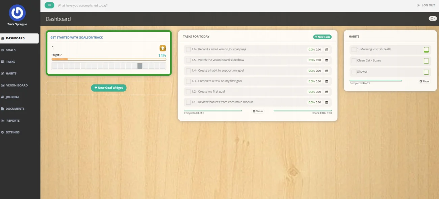The height and width of the screenshot is (199, 439).
Task: Open VISION BOARD in the sidebar
Action: coord(19,85)
